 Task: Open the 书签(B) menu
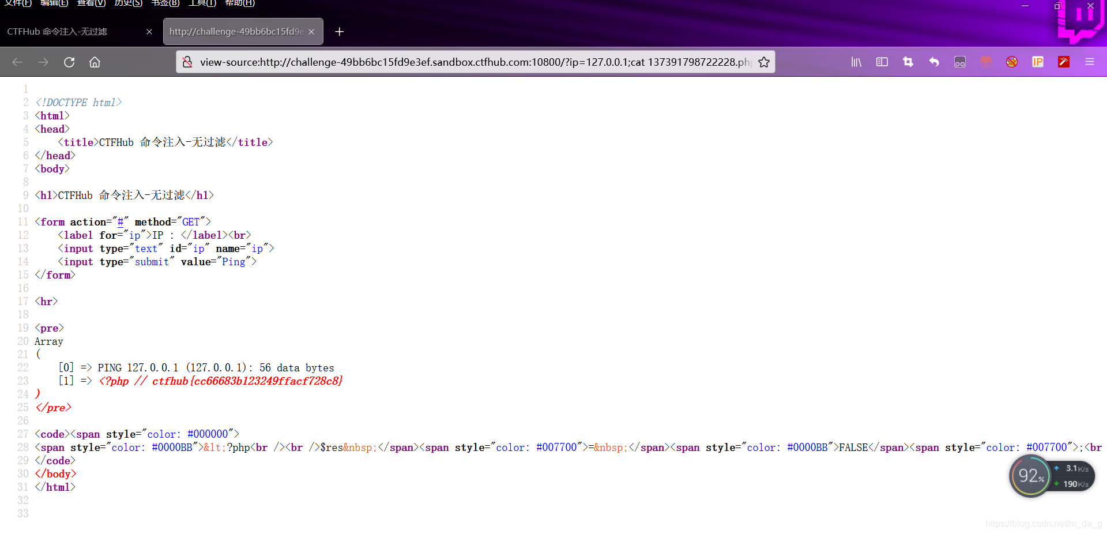[165, 3]
